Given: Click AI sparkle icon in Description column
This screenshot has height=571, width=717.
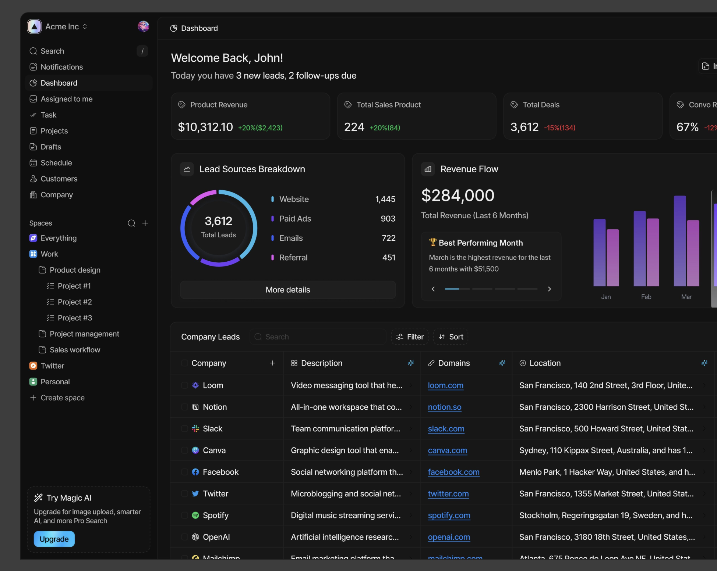Looking at the screenshot, I should coord(411,363).
